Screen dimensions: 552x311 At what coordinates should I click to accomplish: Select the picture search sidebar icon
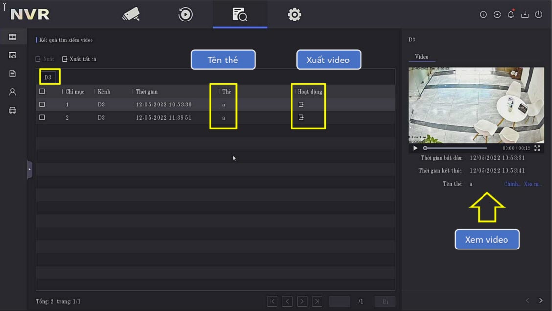pos(13,55)
